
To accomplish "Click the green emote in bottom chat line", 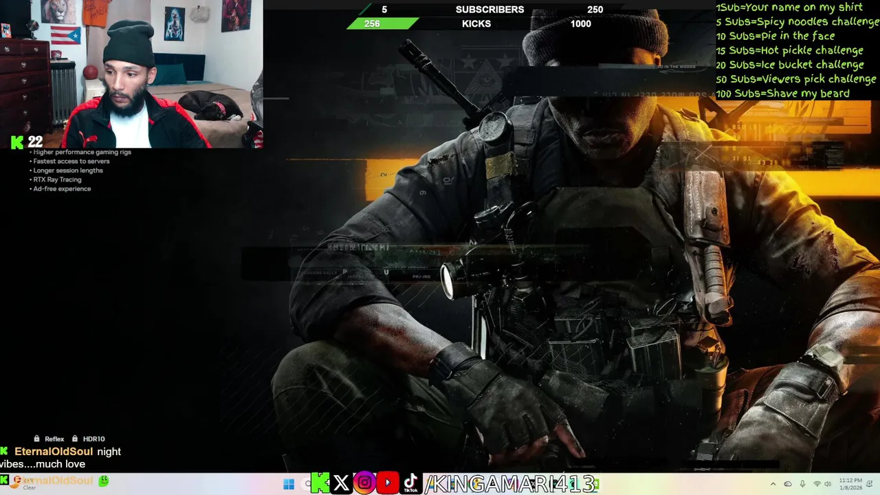I will point(103,481).
